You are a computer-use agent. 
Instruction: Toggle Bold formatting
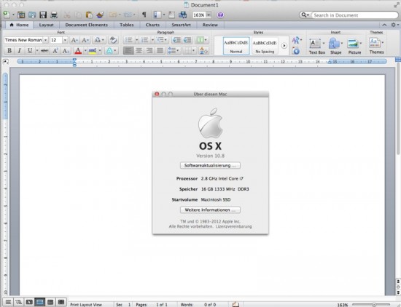pos(9,50)
